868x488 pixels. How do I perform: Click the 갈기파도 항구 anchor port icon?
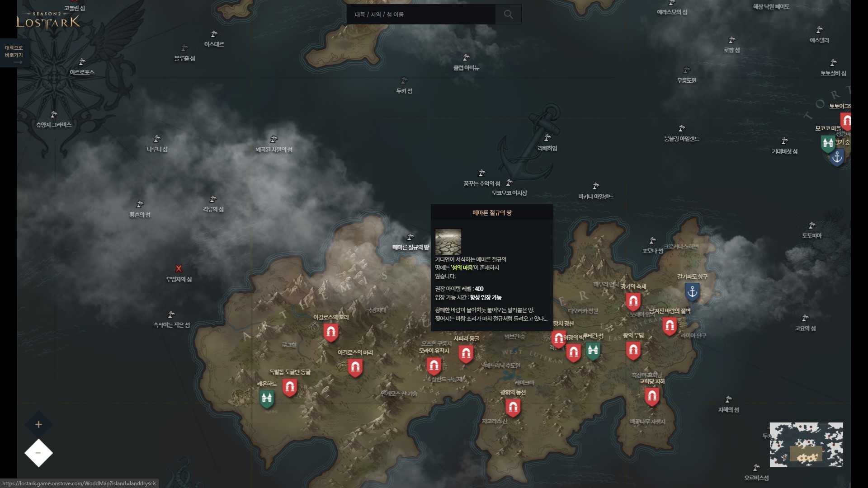point(692,293)
